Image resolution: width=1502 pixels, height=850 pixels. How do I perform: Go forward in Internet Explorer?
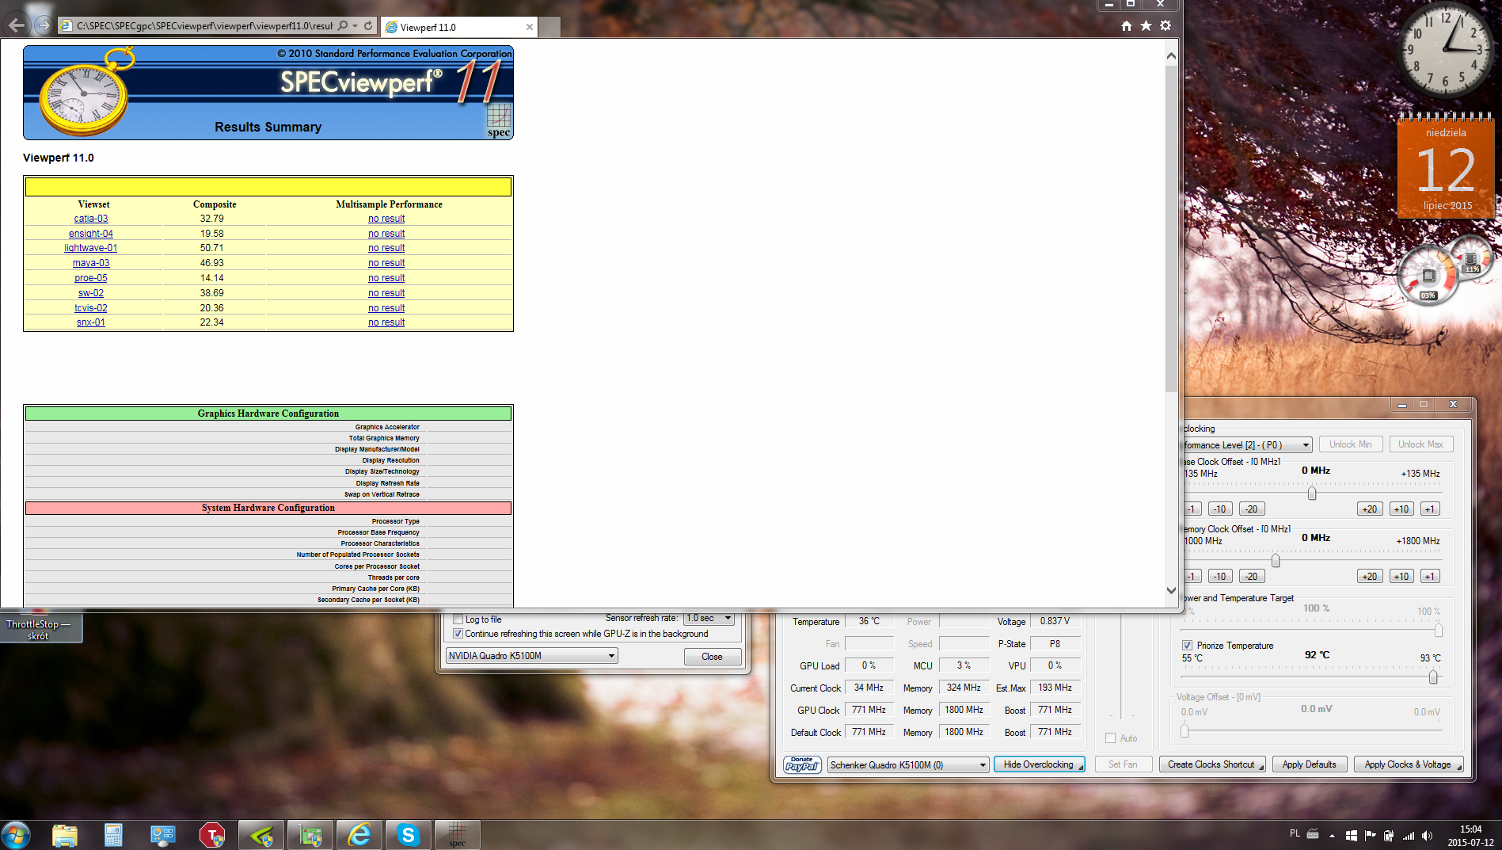pos(44,26)
